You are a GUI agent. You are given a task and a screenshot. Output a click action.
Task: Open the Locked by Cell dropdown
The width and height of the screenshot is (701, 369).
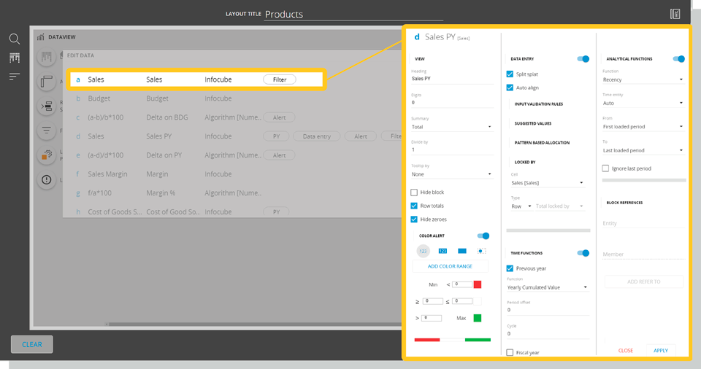(548, 183)
